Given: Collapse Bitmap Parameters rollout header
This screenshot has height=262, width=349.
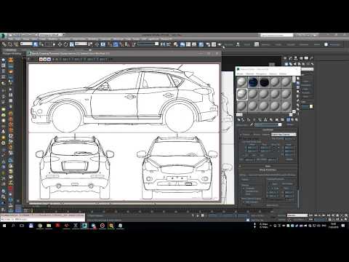Looking at the screenshot, I should [268, 170].
